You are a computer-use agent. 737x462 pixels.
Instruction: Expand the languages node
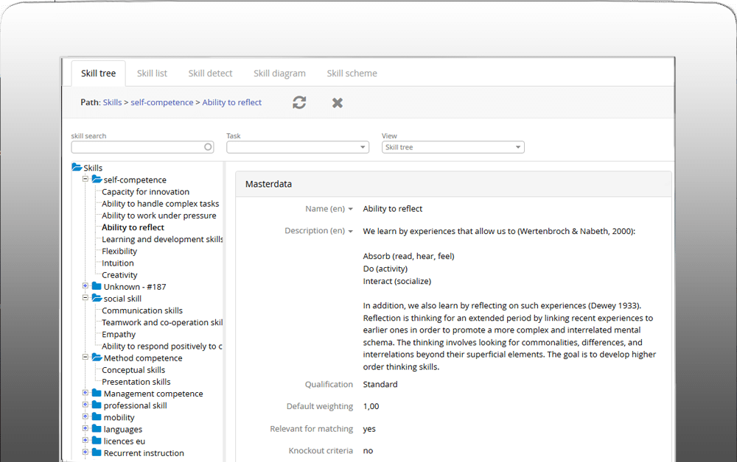pos(85,428)
